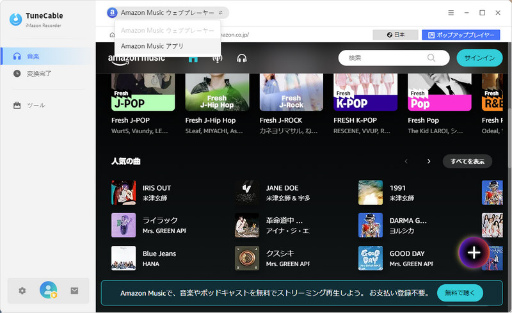The image size is (512, 313).
Task: Open the user profile avatar
Action: pos(49,290)
